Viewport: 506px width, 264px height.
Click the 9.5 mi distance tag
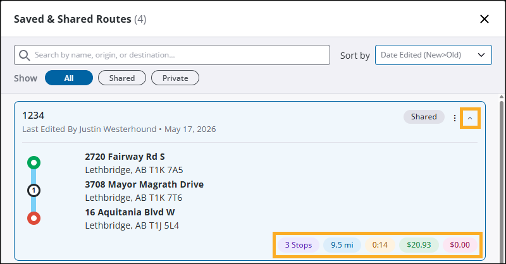(x=342, y=245)
